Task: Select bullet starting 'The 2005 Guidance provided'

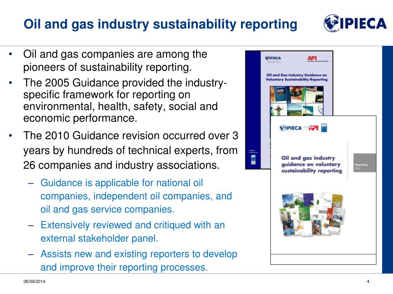Action: point(125,100)
